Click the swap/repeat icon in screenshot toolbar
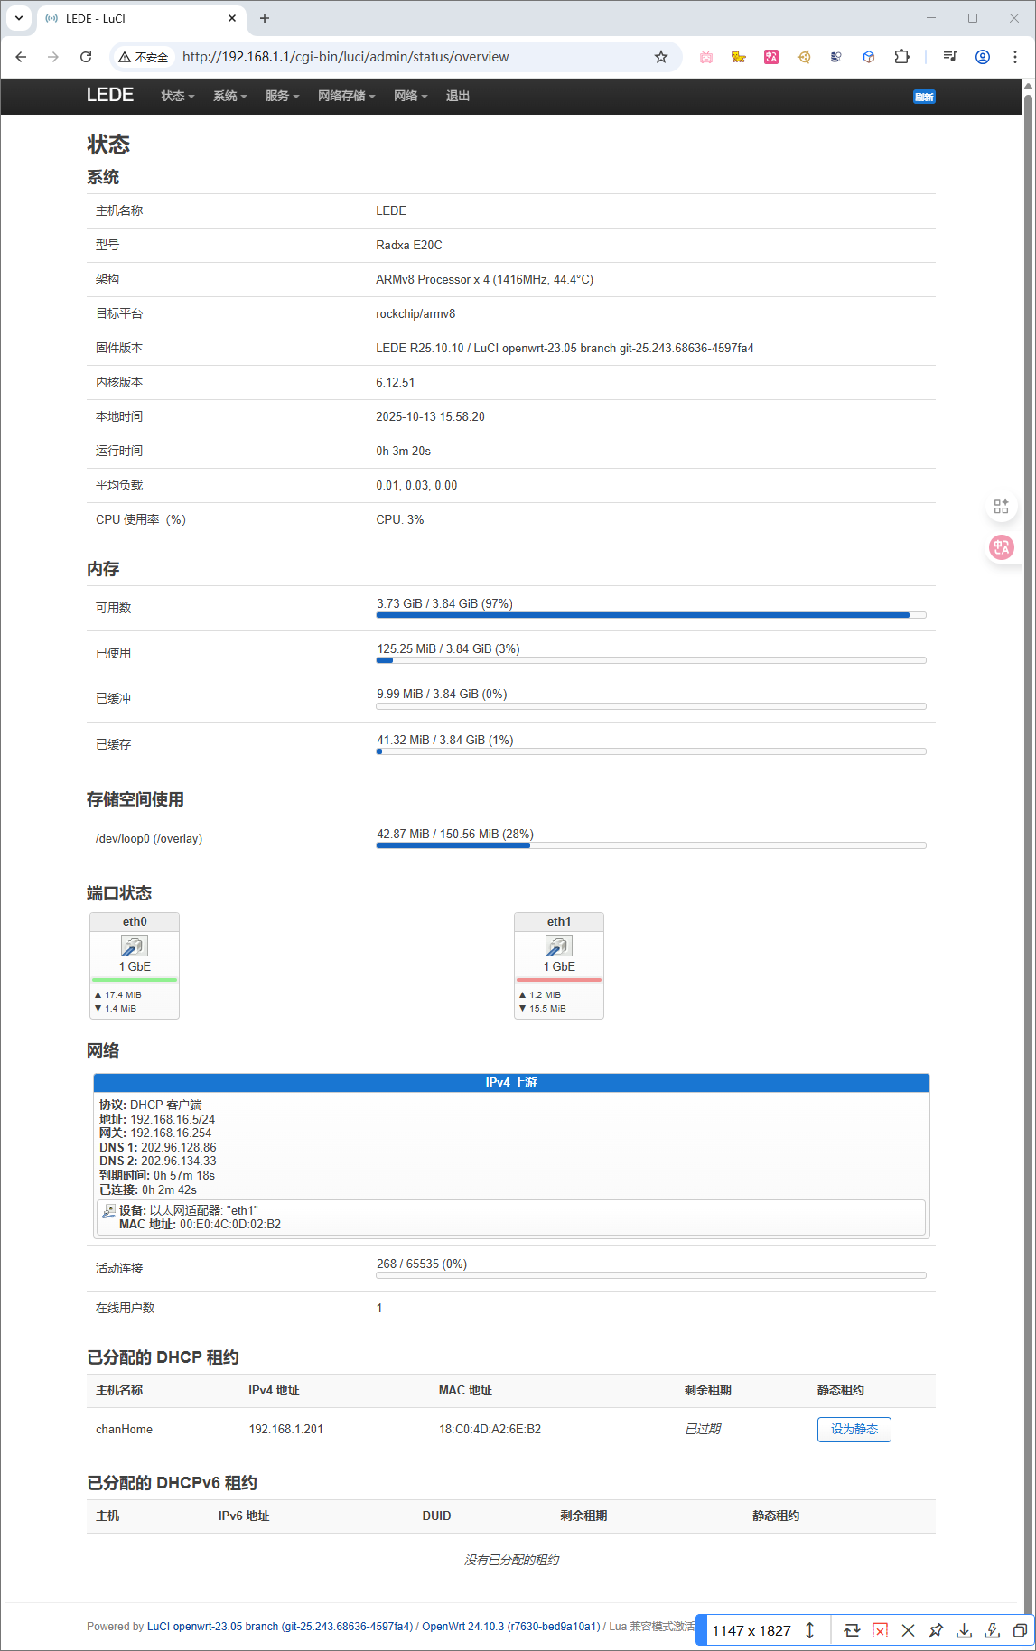1036x1651 pixels. click(852, 1630)
